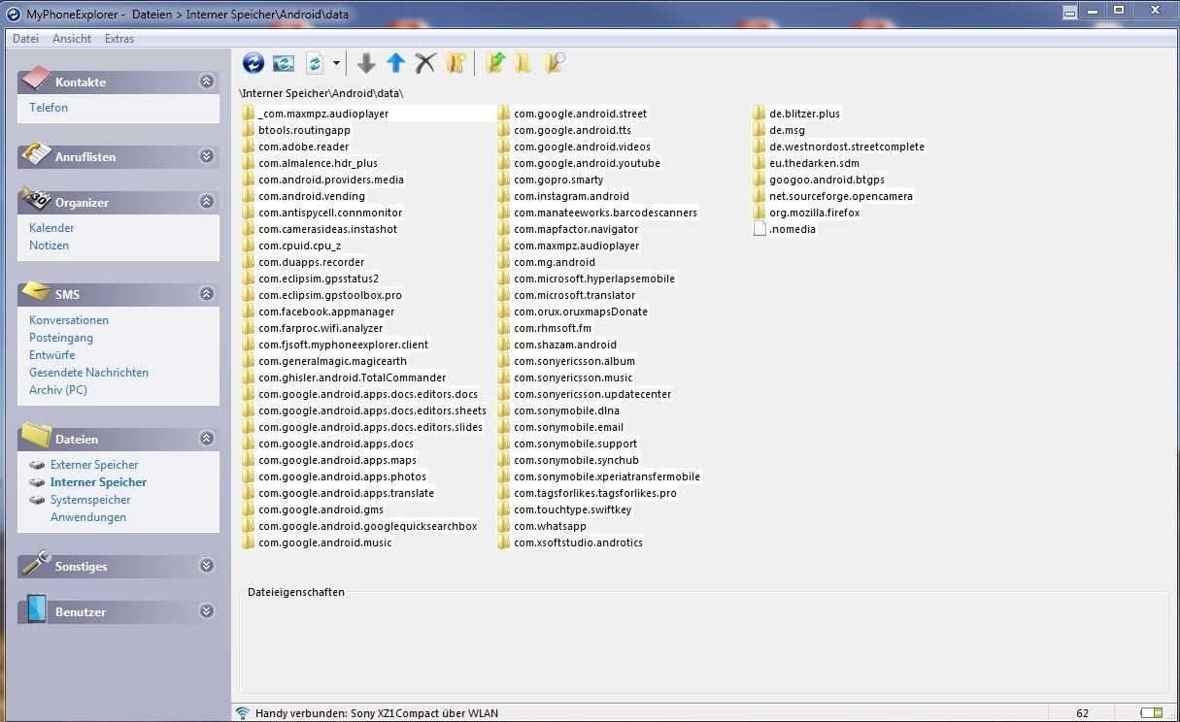Screen dimensions: 1180x722
Task: Click the grey download arrow icon
Action: pos(366,63)
